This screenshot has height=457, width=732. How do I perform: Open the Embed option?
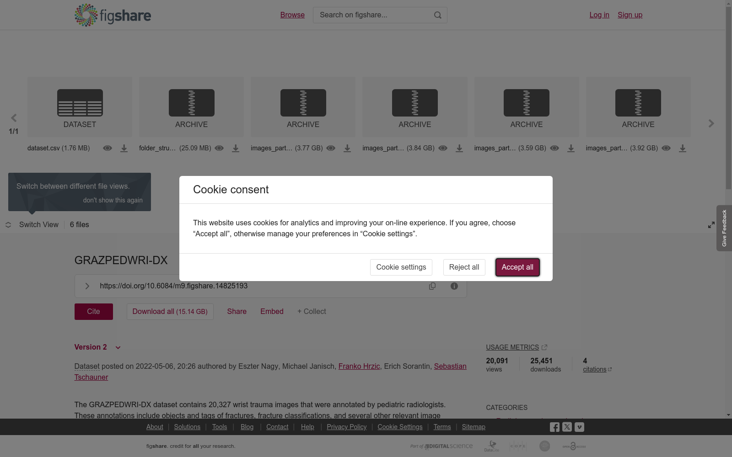272,312
